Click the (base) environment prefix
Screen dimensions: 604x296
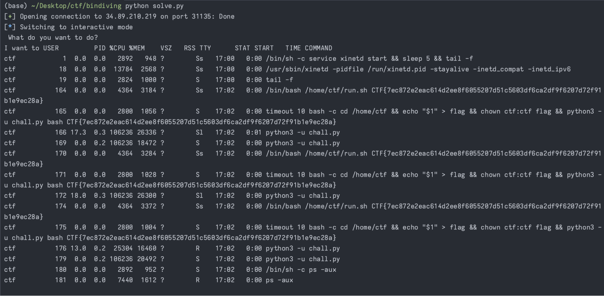pyautogui.click(x=15, y=6)
